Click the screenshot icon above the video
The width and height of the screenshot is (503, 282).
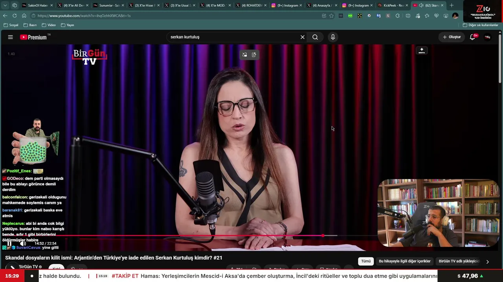[x=244, y=55]
